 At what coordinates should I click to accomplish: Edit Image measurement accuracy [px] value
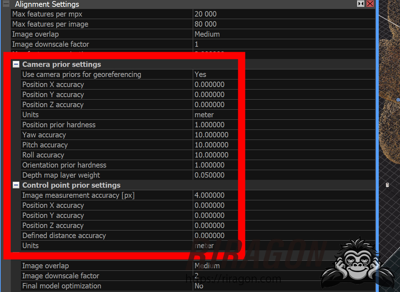[x=215, y=195]
